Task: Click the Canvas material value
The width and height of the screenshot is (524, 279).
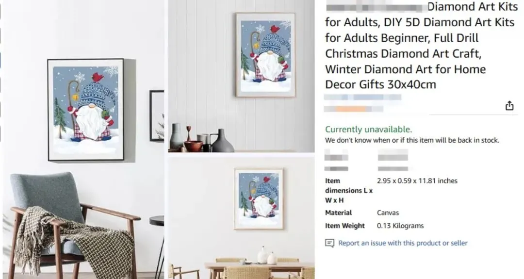Action: [x=388, y=213]
